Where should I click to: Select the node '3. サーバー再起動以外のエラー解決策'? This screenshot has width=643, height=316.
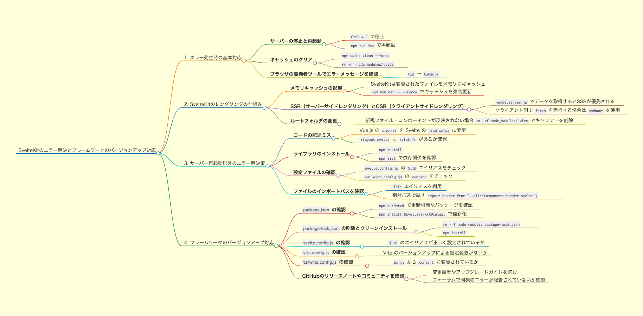point(224,163)
